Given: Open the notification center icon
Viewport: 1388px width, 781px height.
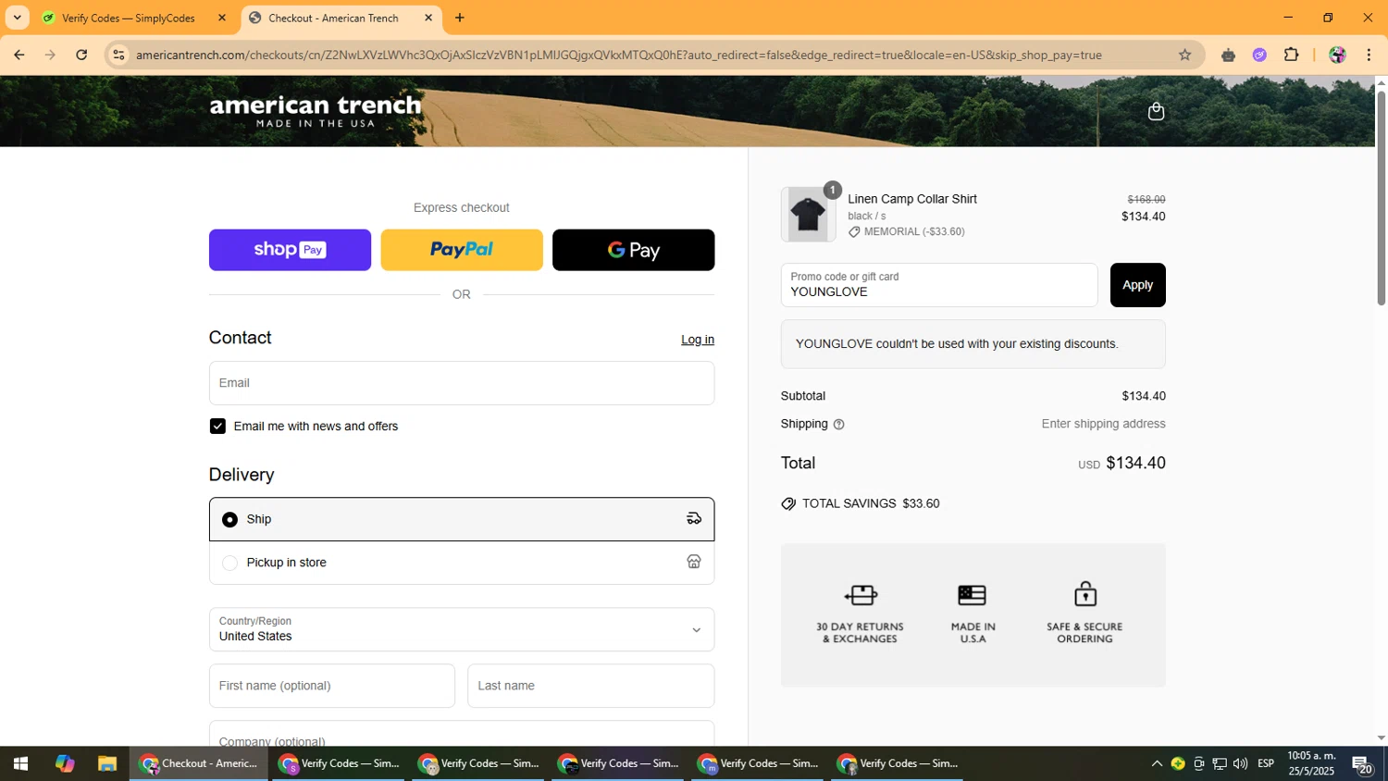Looking at the screenshot, I should coord(1362,764).
